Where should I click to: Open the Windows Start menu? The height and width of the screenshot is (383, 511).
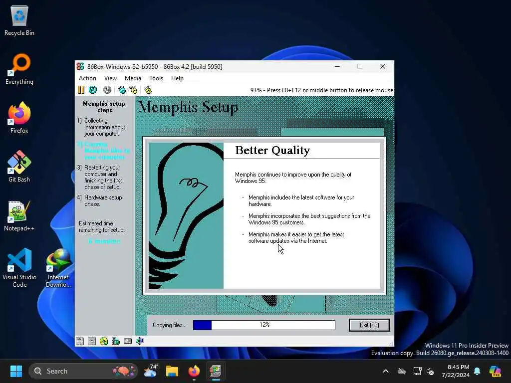click(x=16, y=371)
